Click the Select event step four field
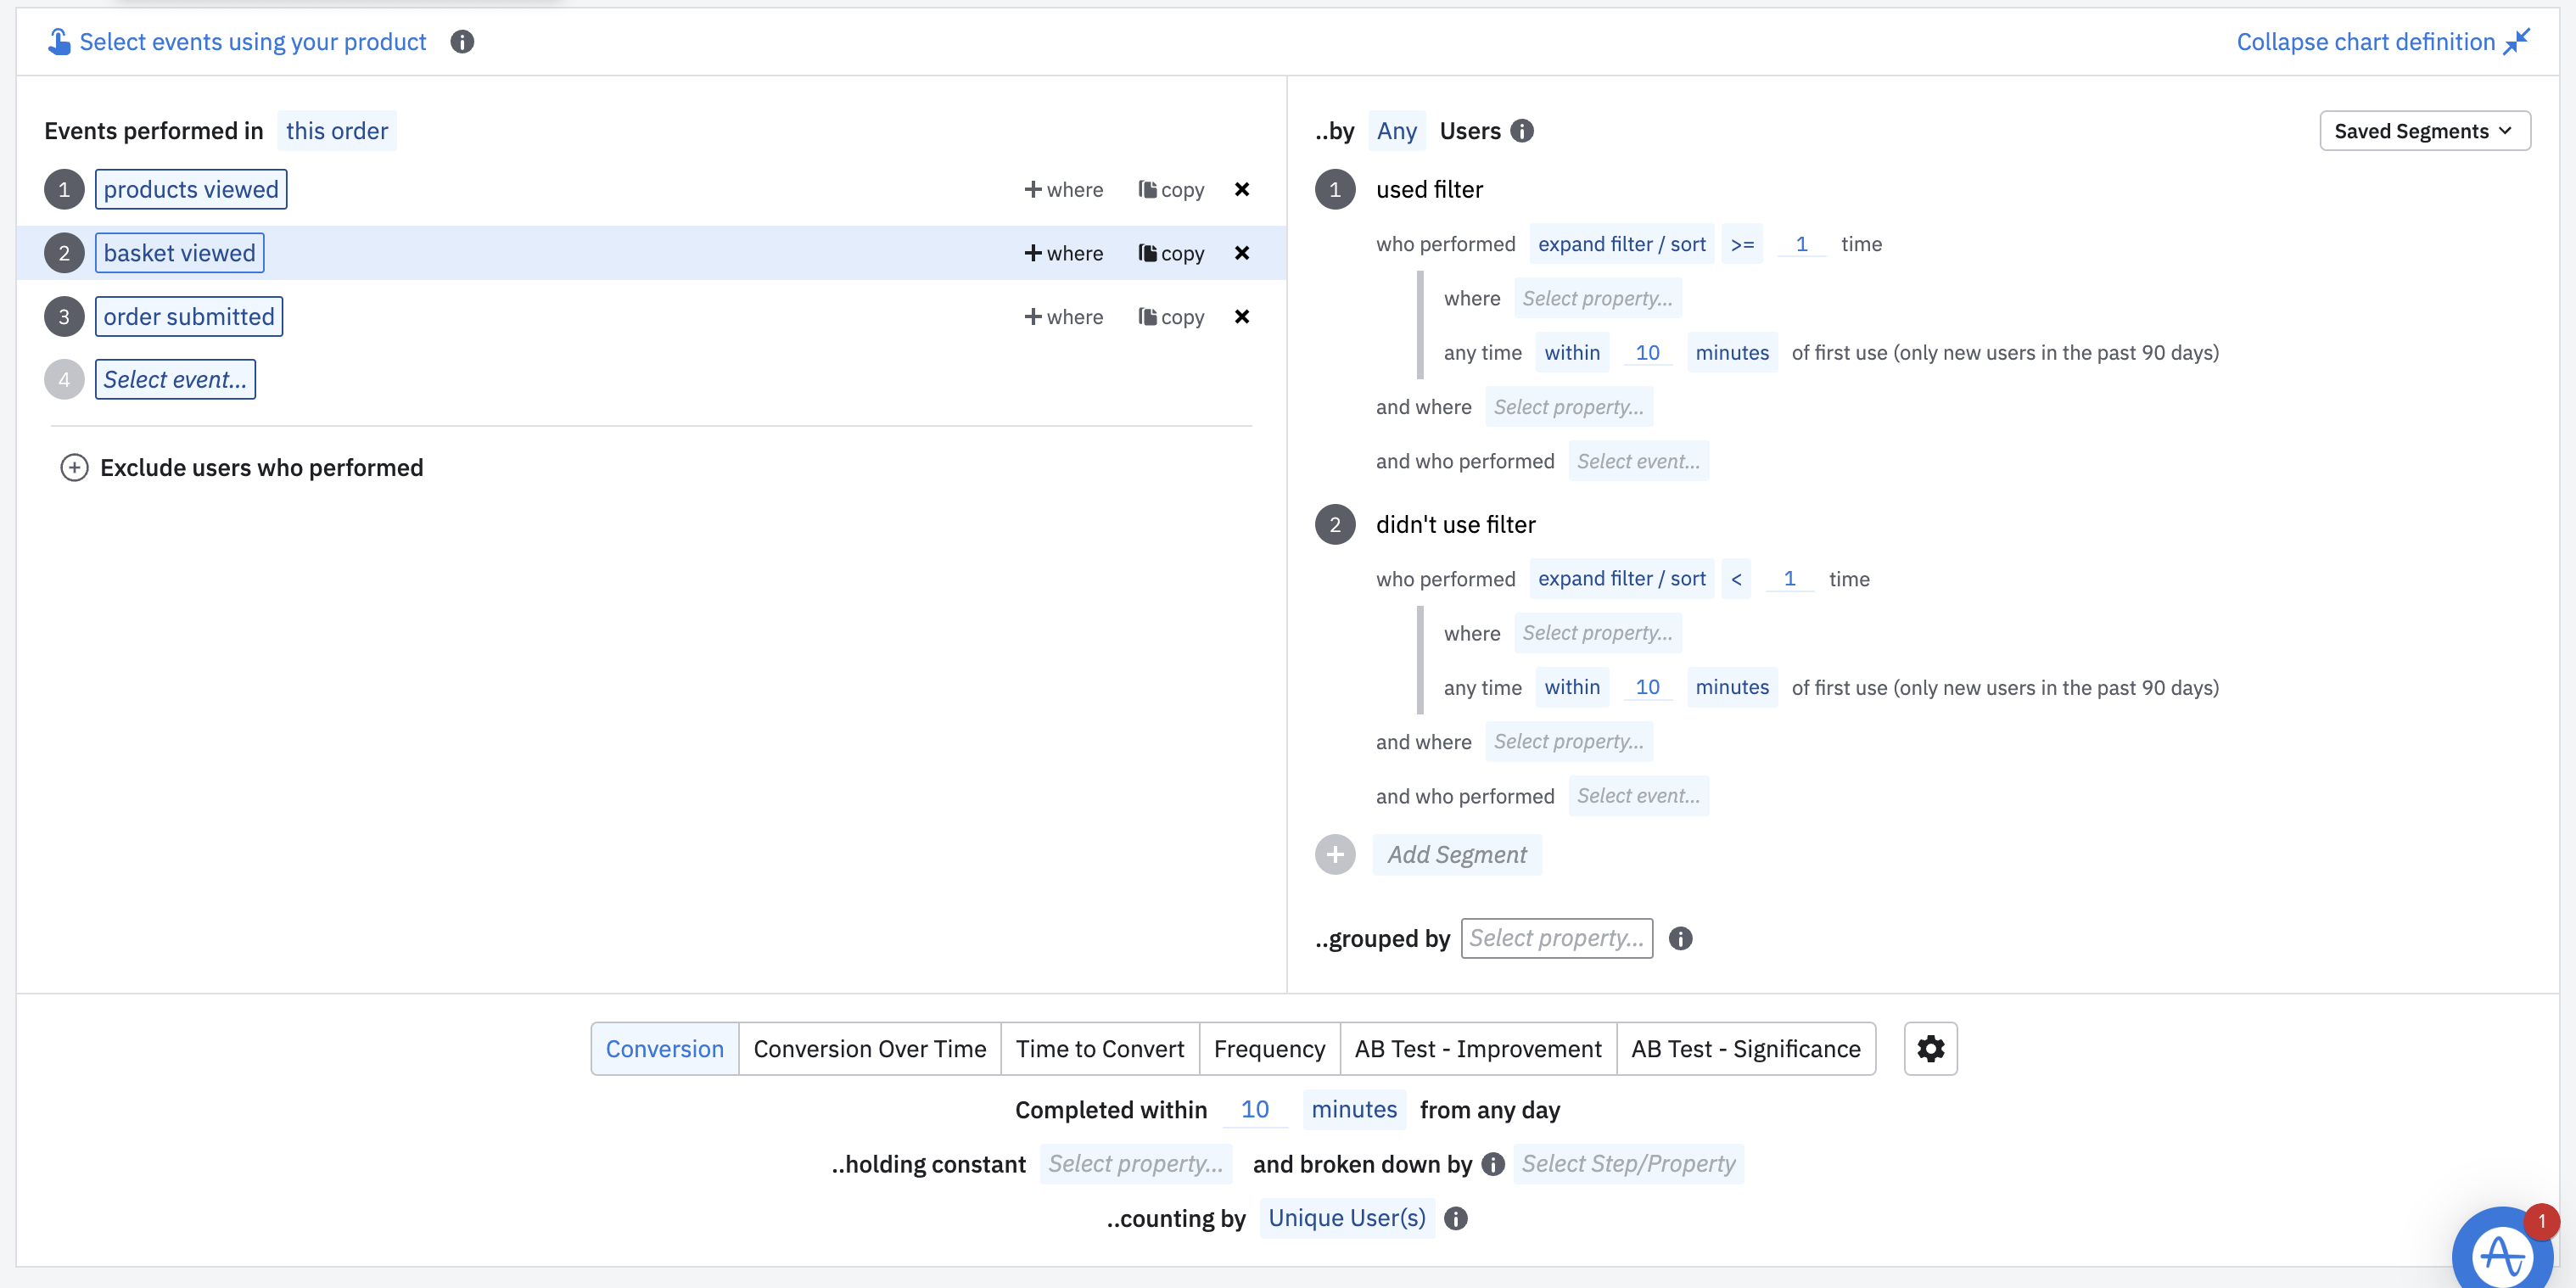 pyautogui.click(x=175, y=380)
